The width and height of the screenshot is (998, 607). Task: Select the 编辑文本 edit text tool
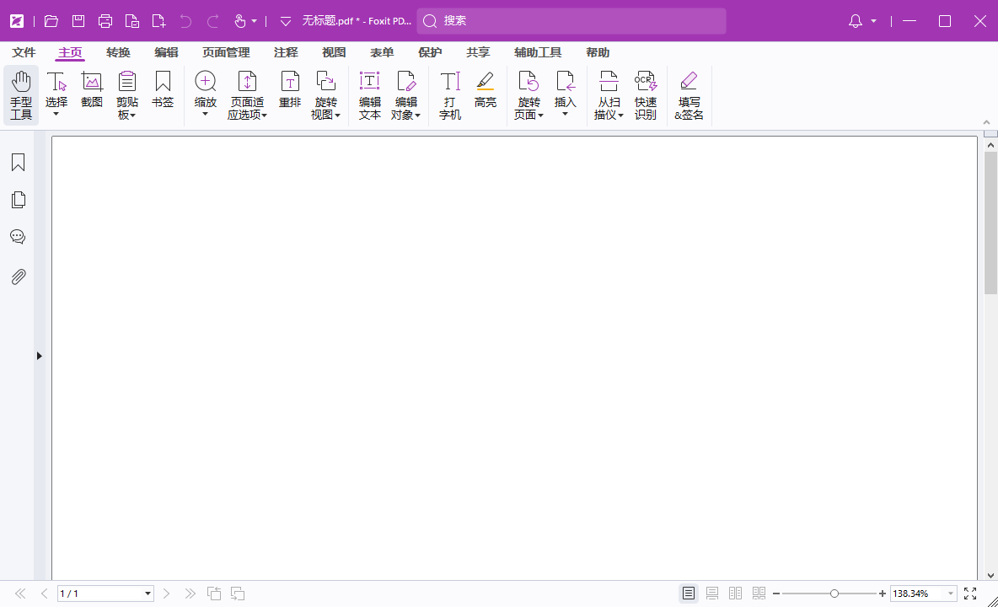(x=369, y=93)
